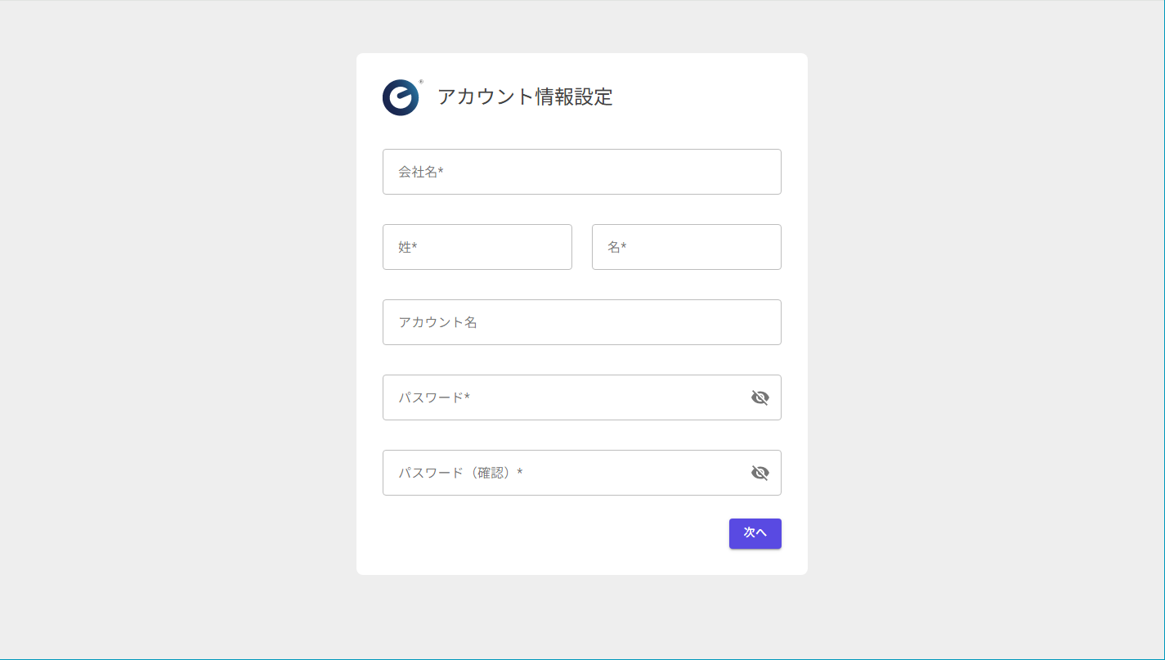Click inside the 会社名 field

(581, 172)
